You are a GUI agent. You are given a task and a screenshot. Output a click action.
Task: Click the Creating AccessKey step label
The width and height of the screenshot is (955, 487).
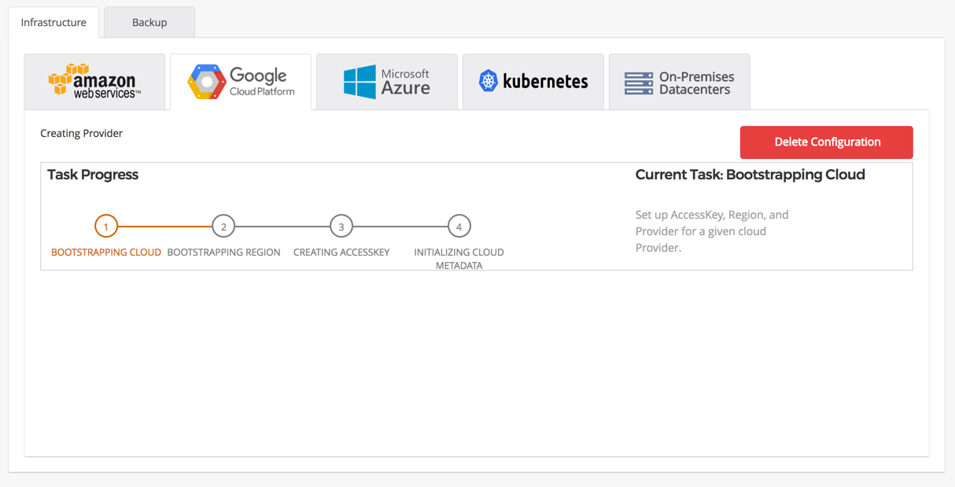(341, 253)
